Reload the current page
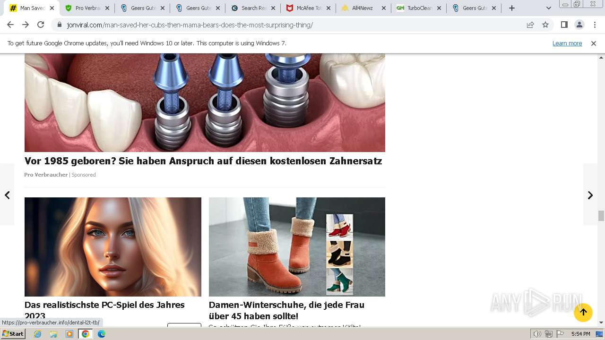This screenshot has width=605, height=340. [41, 25]
